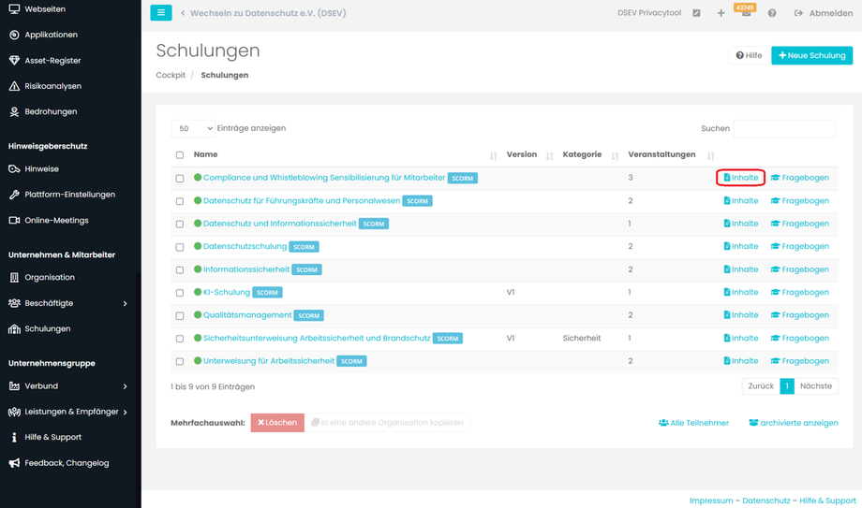Toggle the hamburger sidebar menu button

click(160, 13)
